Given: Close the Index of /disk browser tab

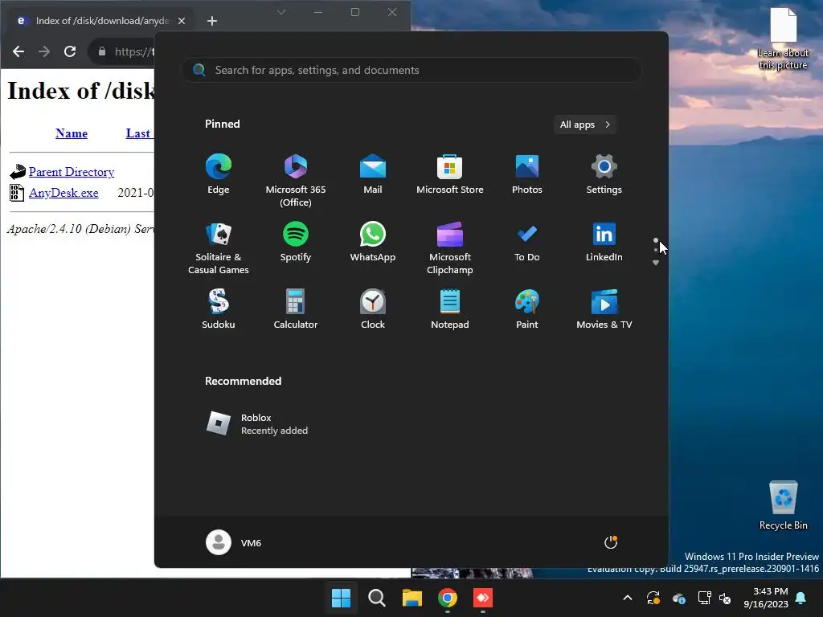Looking at the screenshot, I should 182,21.
